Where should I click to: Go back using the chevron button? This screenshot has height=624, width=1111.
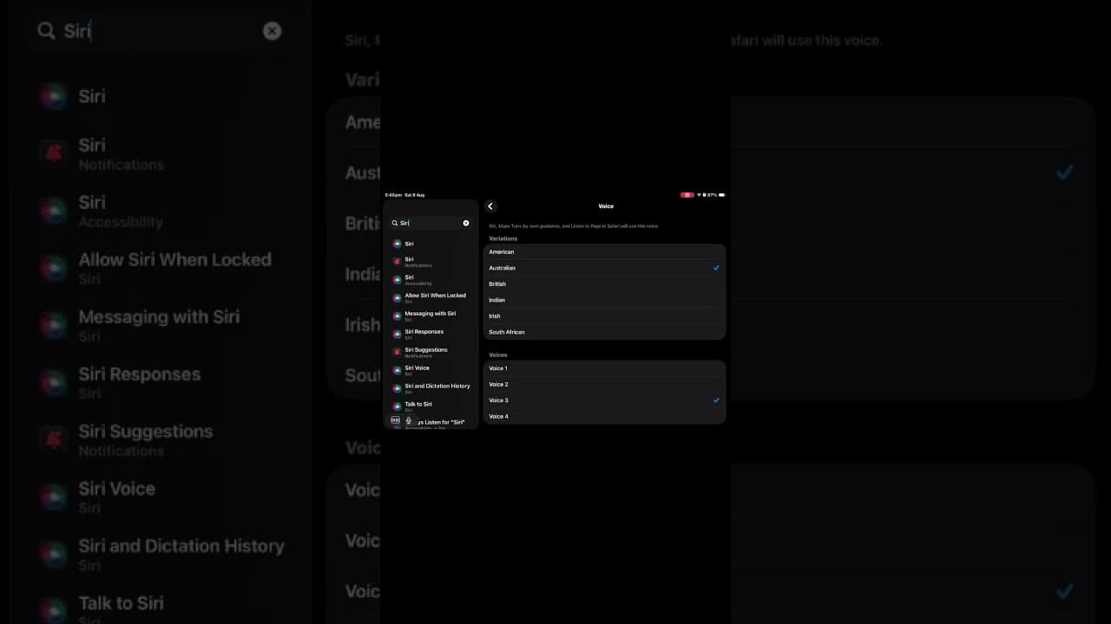pos(490,206)
